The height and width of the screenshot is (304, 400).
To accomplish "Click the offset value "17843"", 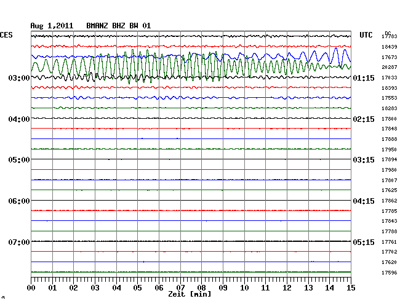I will [x=390, y=221].
